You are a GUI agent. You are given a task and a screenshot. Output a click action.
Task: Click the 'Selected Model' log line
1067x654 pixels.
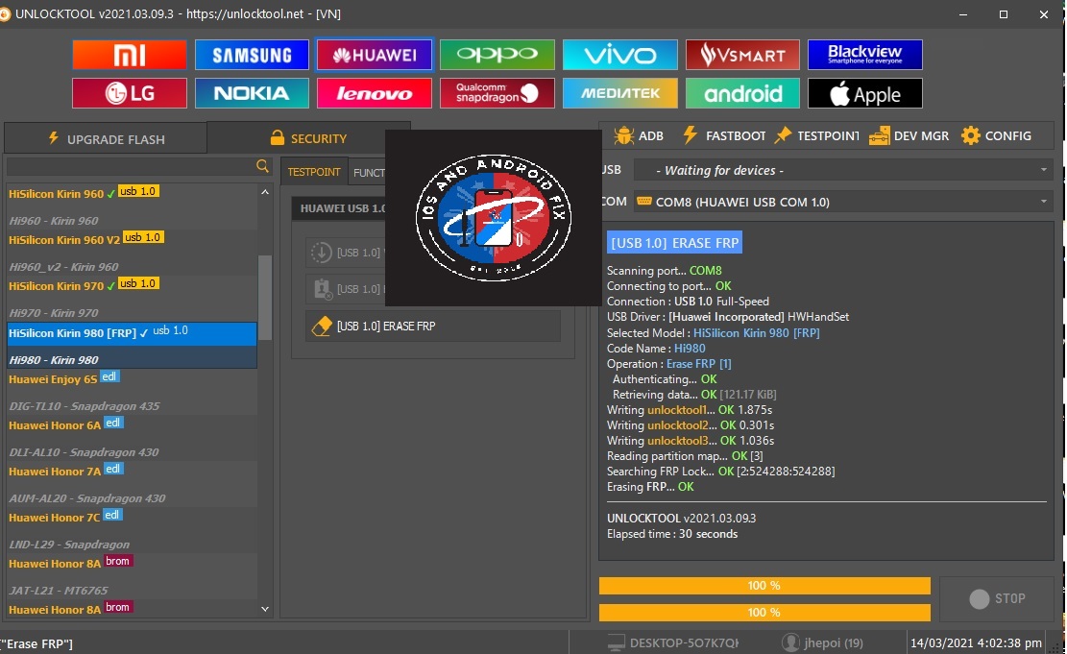pos(714,333)
